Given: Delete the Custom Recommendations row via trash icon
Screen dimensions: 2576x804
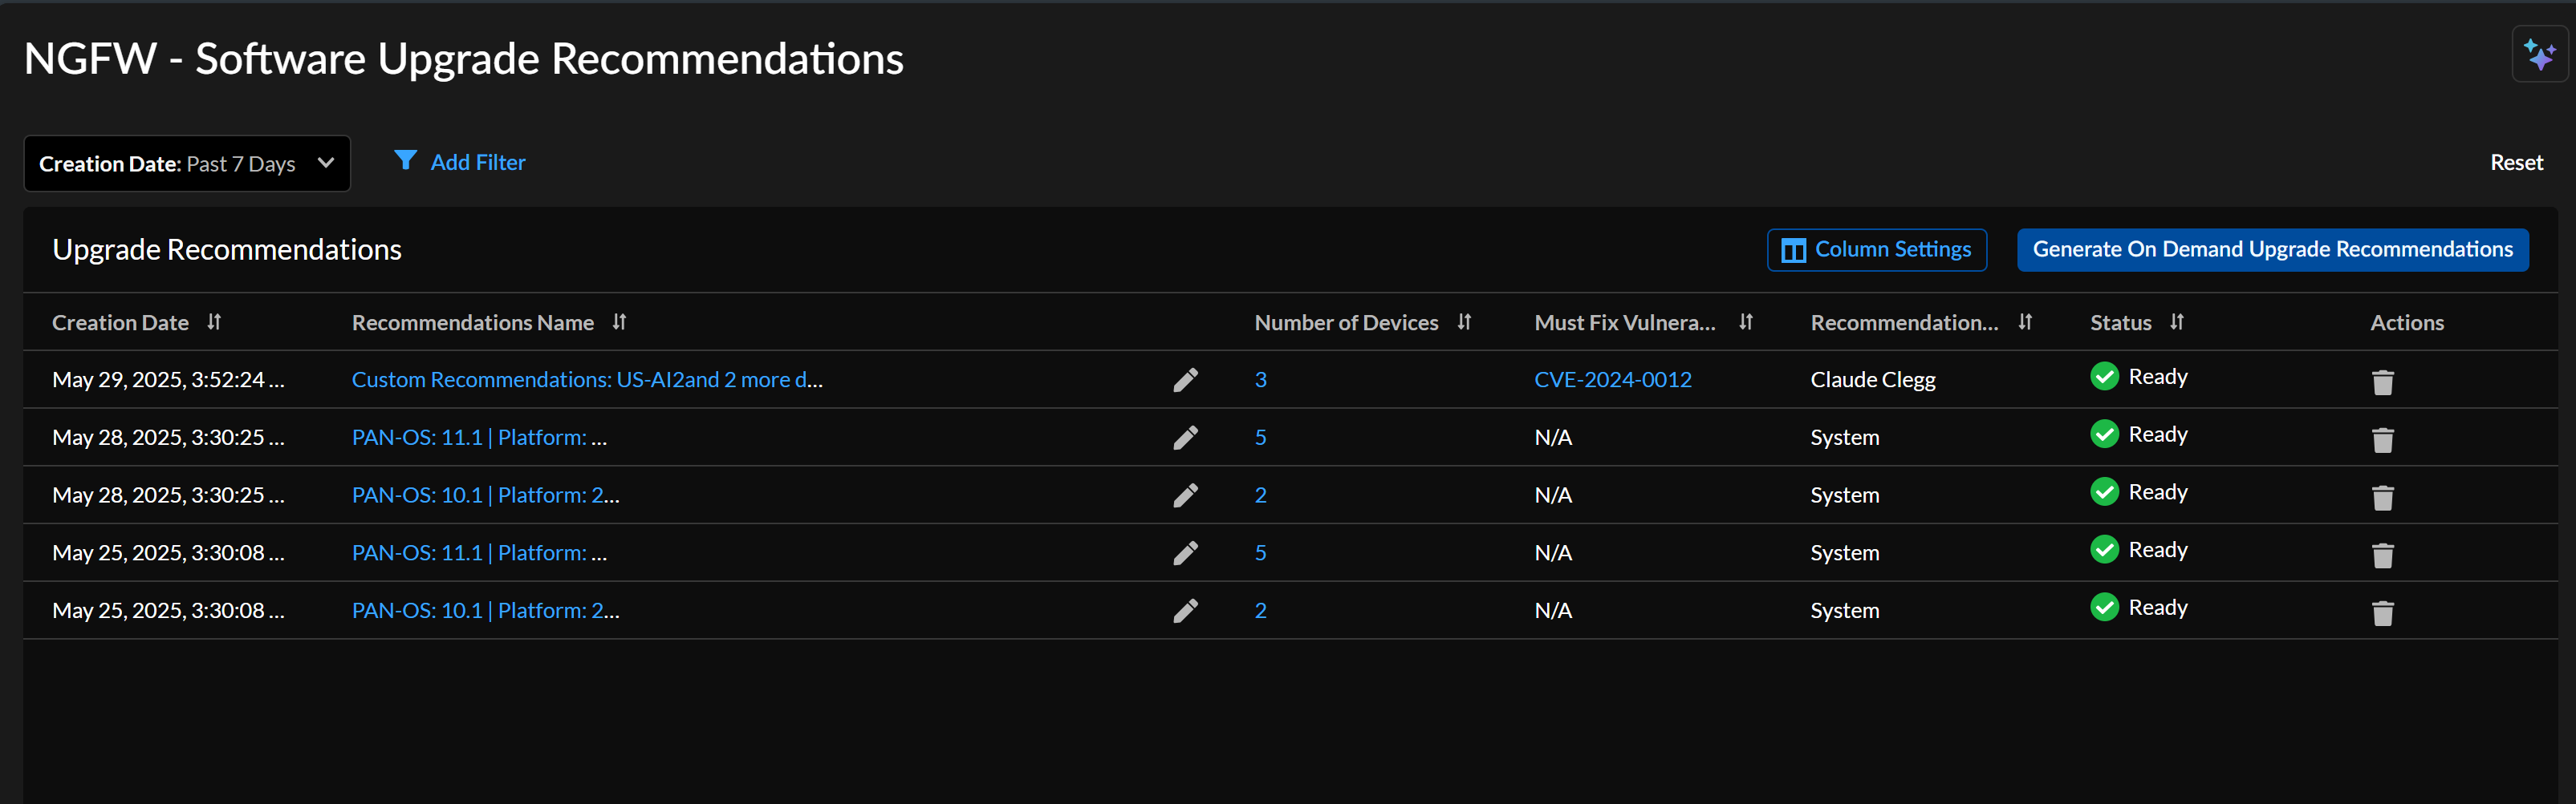Looking at the screenshot, I should pos(2382,382).
